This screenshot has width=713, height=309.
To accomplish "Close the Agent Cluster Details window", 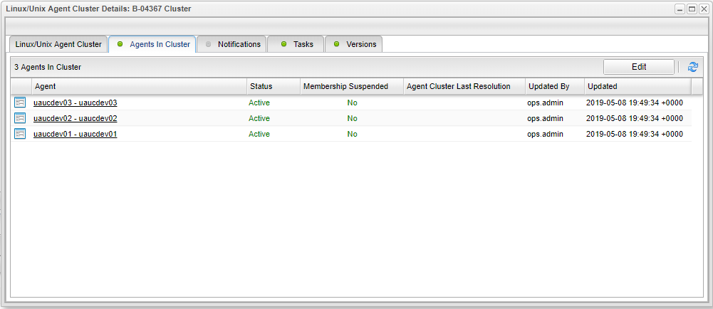I will coord(703,9).
